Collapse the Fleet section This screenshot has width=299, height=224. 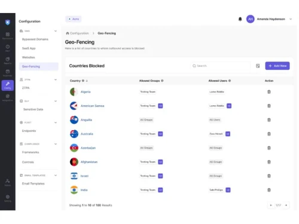pos(56,122)
